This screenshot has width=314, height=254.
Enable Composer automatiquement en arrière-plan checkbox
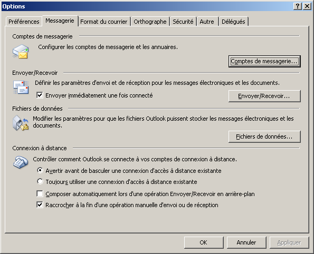(x=40, y=193)
